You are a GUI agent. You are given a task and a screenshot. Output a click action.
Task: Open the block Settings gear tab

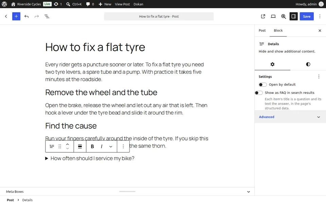click(272, 64)
